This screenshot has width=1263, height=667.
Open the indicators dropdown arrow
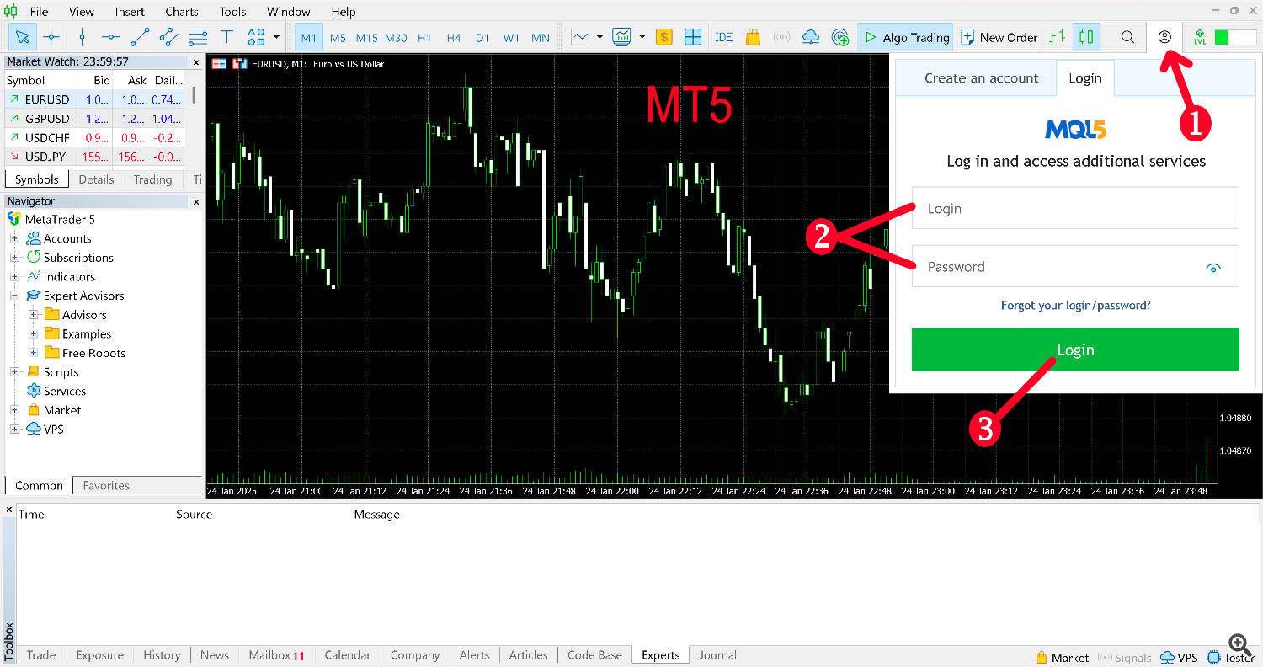[642, 37]
